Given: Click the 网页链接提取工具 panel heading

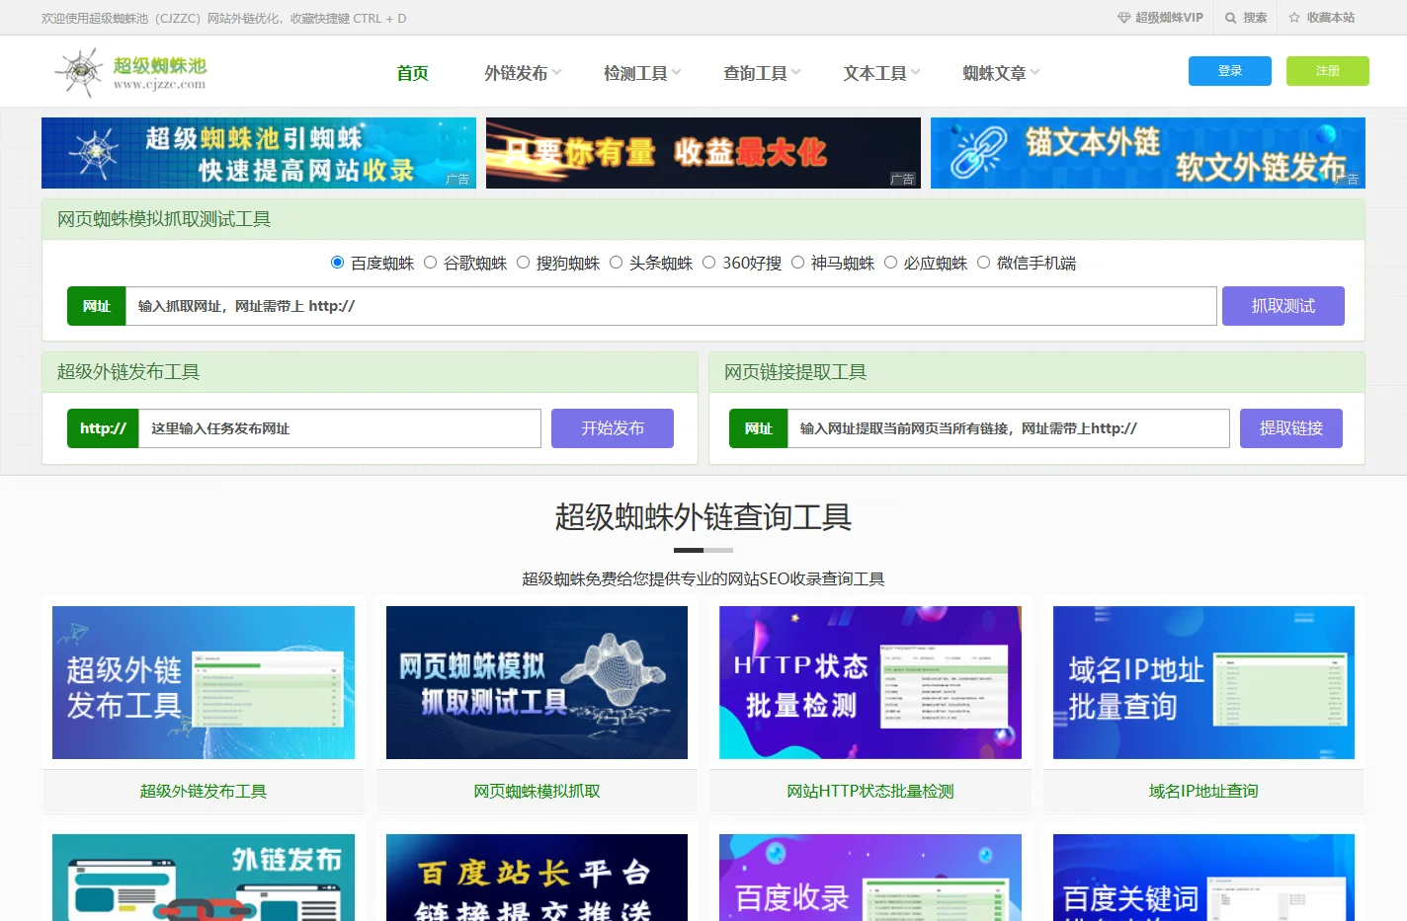Looking at the screenshot, I should [x=795, y=372].
